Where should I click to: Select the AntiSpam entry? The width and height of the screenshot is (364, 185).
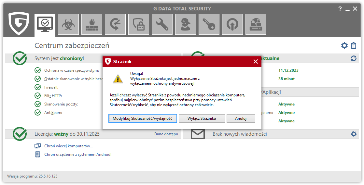pos(53,113)
